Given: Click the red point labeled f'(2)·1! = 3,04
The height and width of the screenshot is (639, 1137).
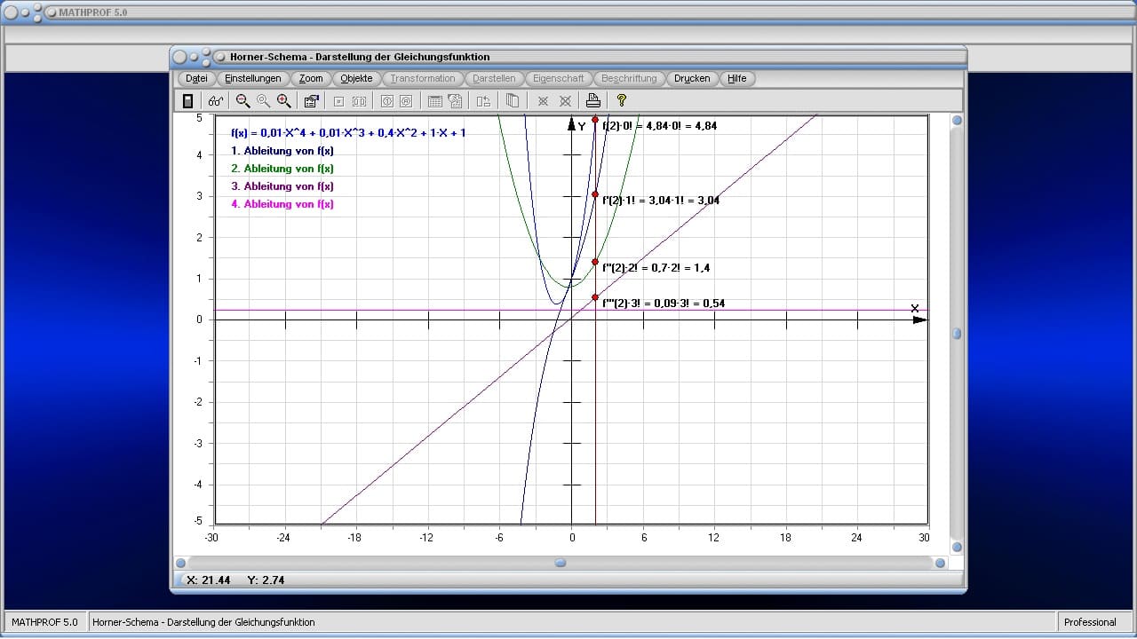Looking at the screenshot, I should [x=595, y=194].
